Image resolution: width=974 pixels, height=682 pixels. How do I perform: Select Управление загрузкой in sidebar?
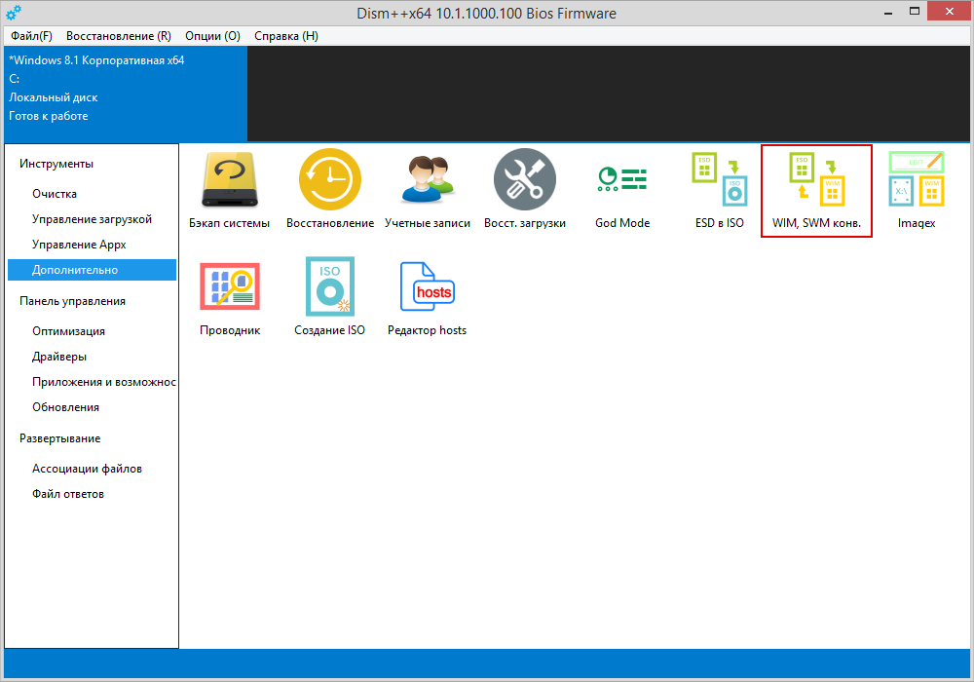[92, 219]
